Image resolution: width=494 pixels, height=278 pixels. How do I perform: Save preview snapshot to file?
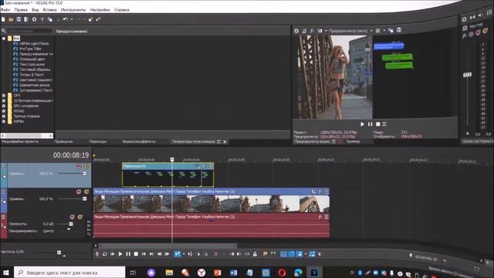(x=399, y=30)
